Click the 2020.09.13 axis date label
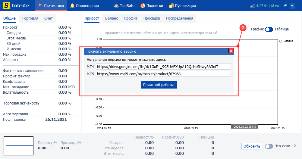Viewport: 302px width, 159px height. pos(191,128)
